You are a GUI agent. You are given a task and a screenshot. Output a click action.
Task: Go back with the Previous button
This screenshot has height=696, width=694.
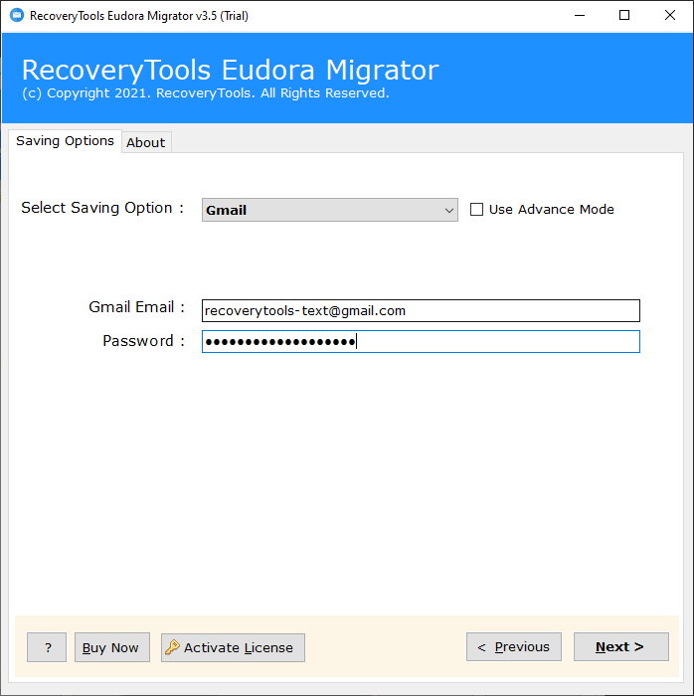point(514,647)
